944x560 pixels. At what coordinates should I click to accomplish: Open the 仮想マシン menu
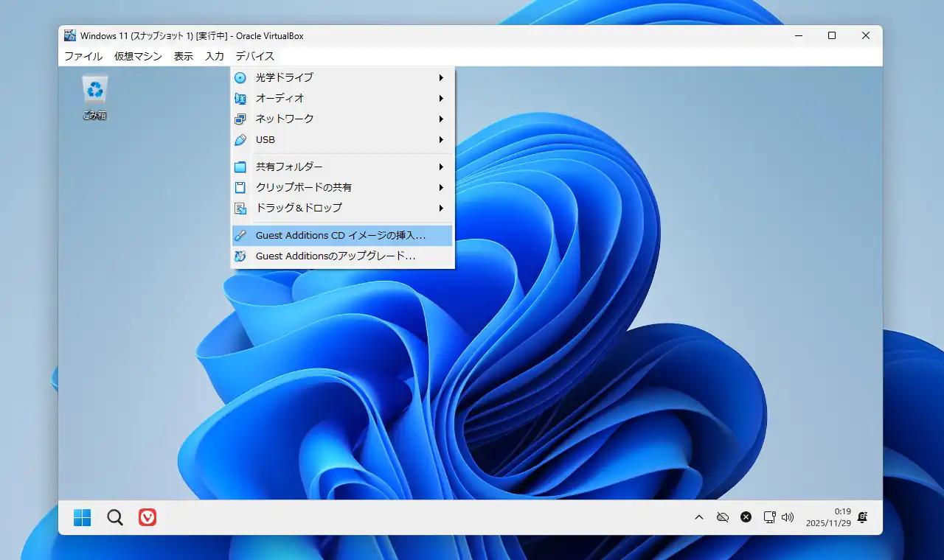(138, 56)
